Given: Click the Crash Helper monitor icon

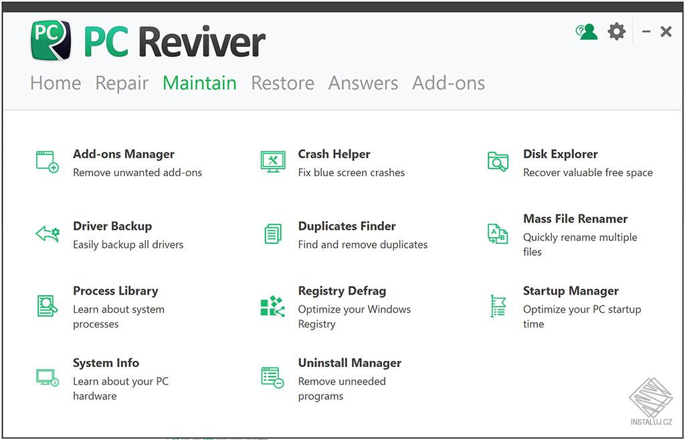Looking at the screenshot, I should point(273,161).
